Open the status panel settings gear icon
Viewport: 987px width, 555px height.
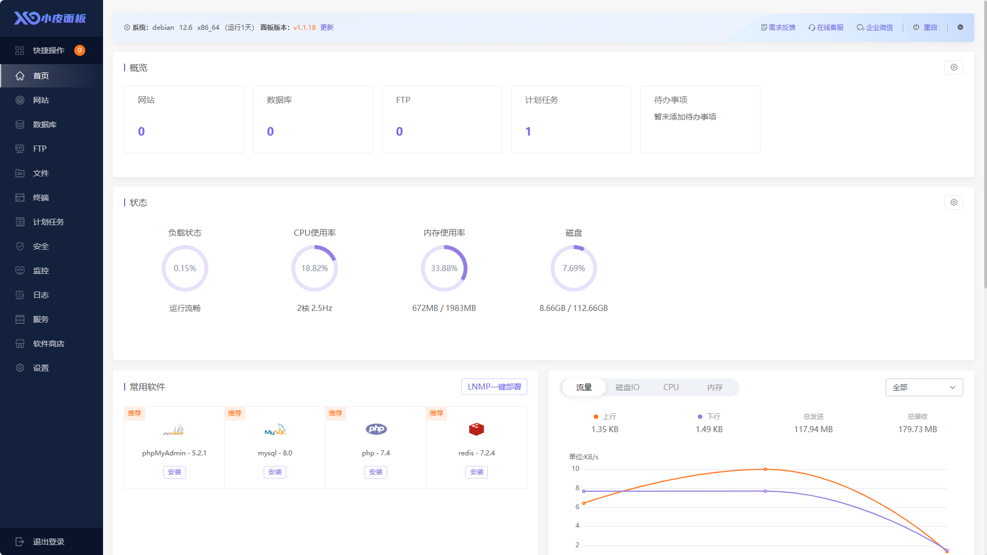[x=953, y=203]
